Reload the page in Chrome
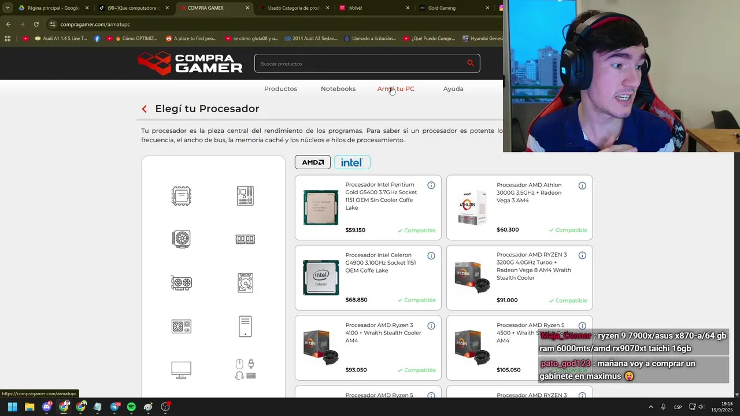Screen dimensions: 740x416 [36, 24]
